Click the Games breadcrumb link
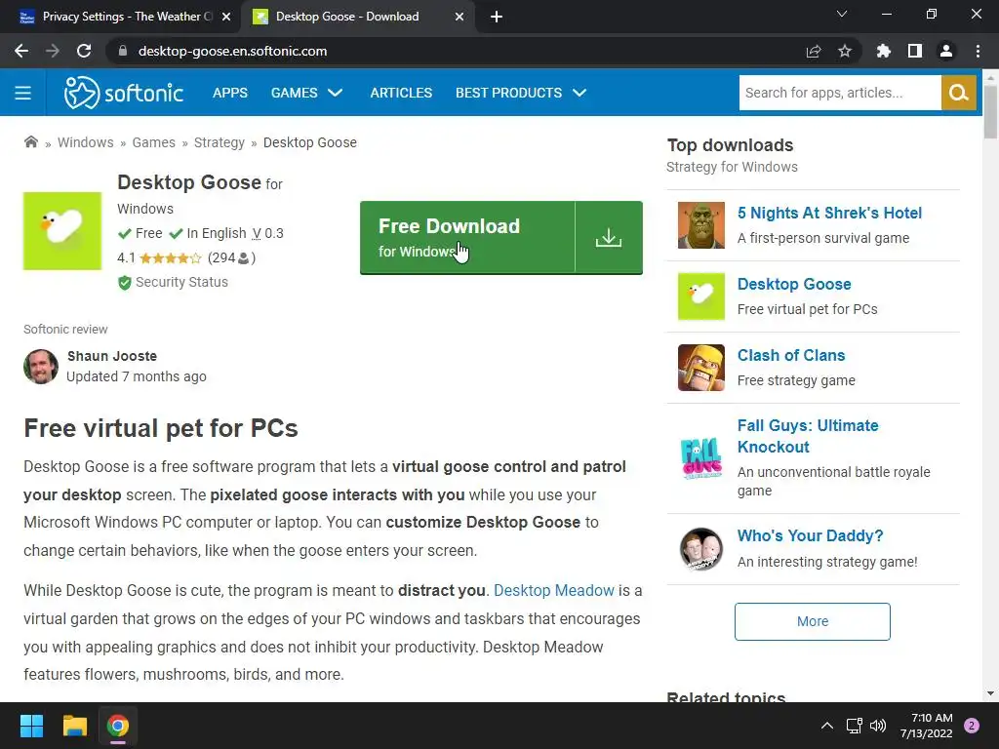The image size is (999, 749). click(153, 142)
